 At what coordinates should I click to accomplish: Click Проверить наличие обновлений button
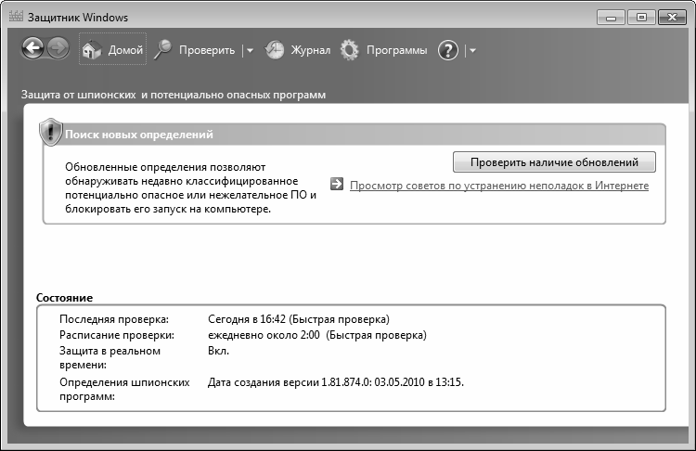click(x=554, y=162)
